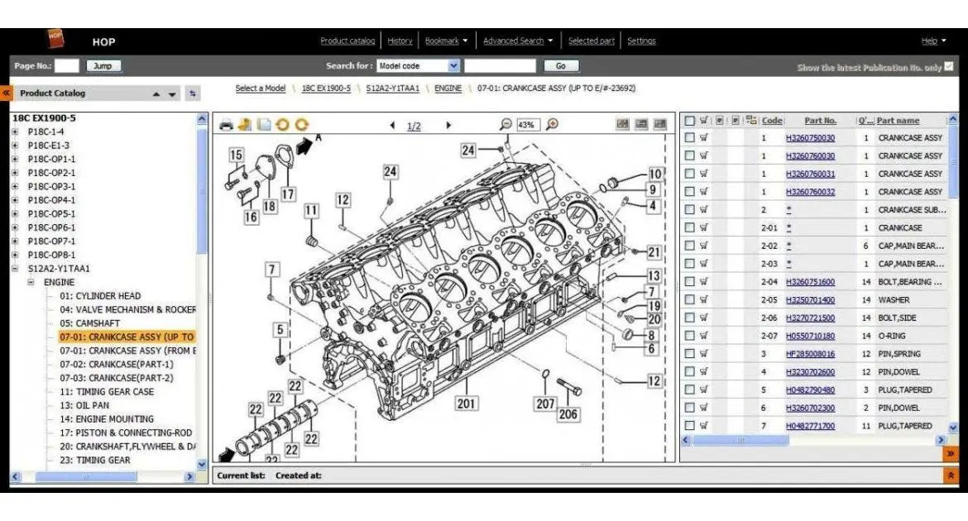Click catalog tree horizontal scrollbar
Screen dimensions: 968x521
[x=86, y=476]
